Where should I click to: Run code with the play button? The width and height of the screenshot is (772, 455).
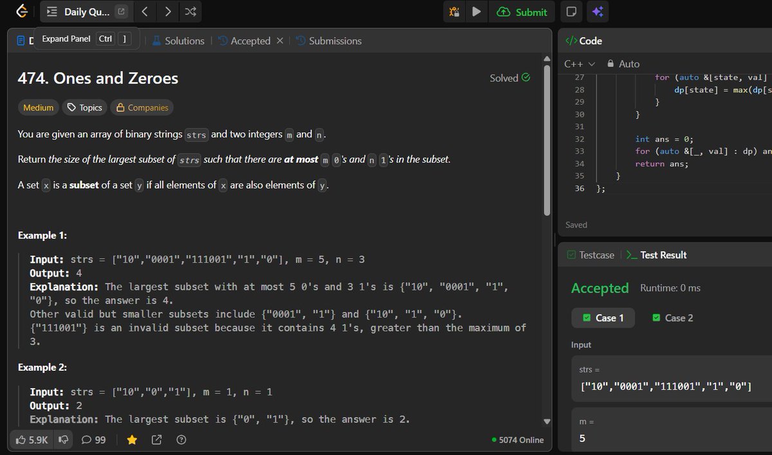click(x=476, y=12)
